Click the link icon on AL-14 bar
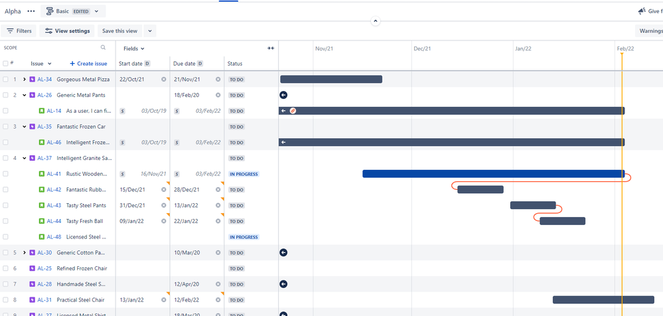The image size is (663, 316). coord(293,111)
